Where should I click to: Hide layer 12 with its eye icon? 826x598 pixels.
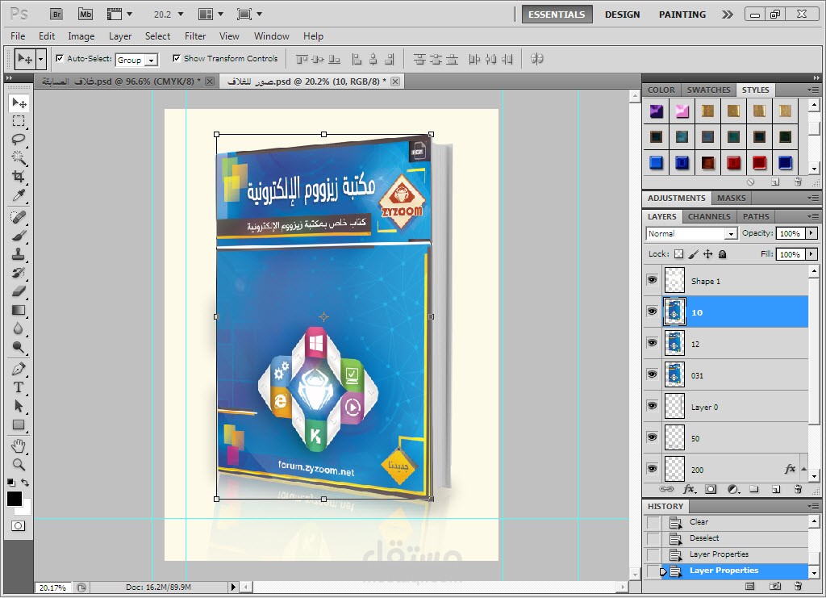(x=652, y=343)
